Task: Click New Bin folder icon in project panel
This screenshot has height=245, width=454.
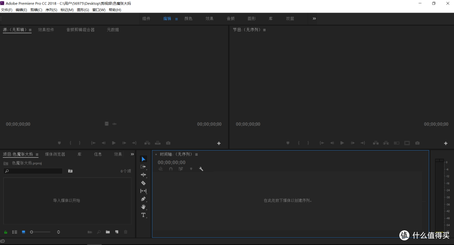Action: click(108, 232)
